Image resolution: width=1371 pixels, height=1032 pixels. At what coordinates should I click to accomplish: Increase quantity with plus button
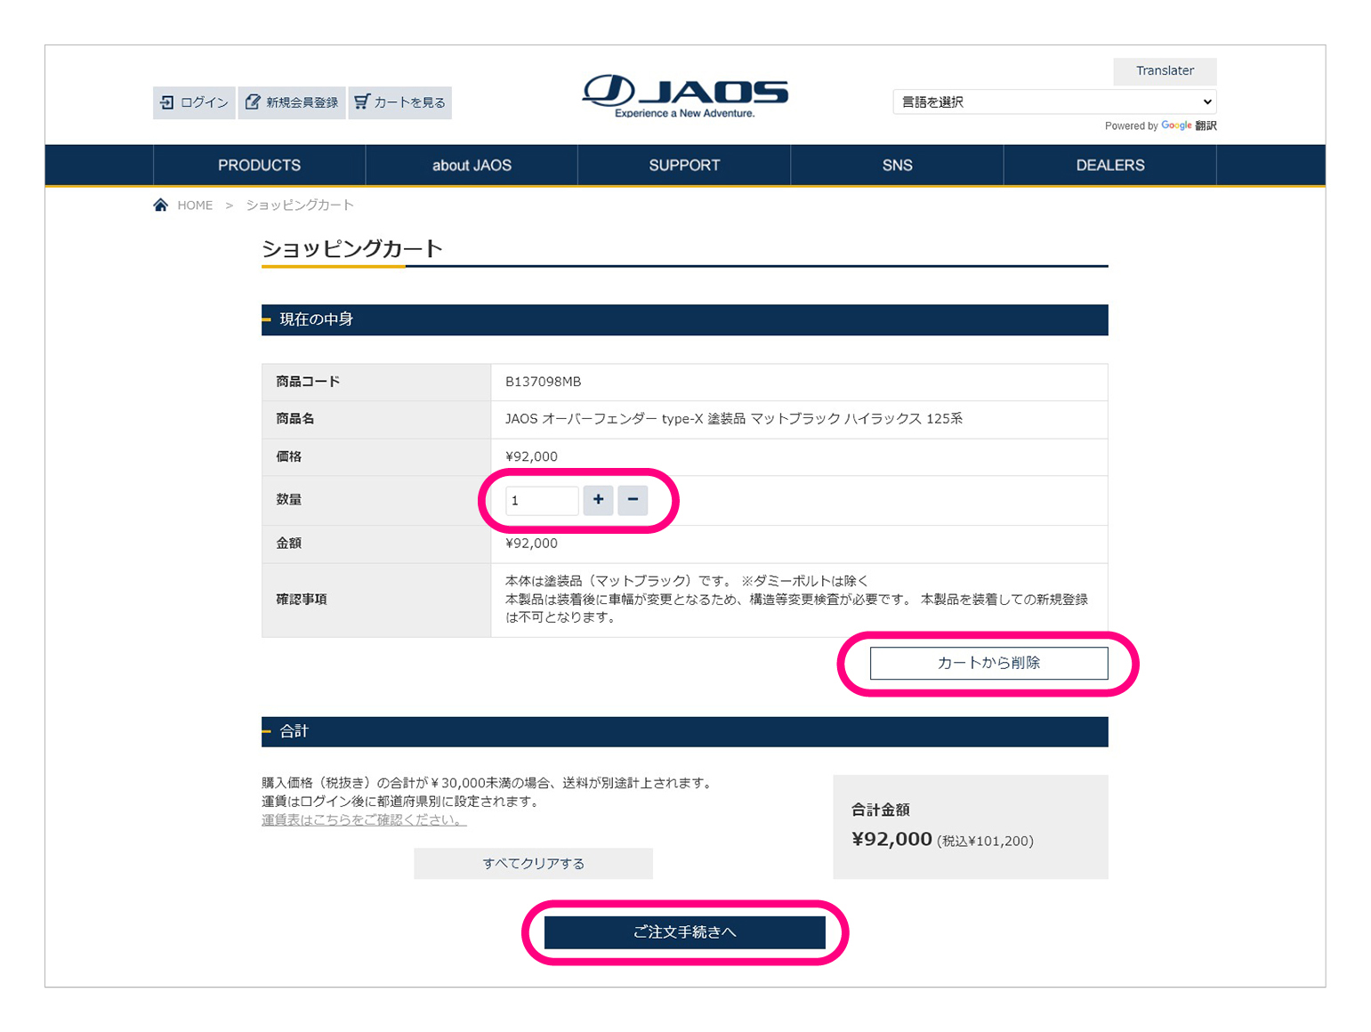598,500
